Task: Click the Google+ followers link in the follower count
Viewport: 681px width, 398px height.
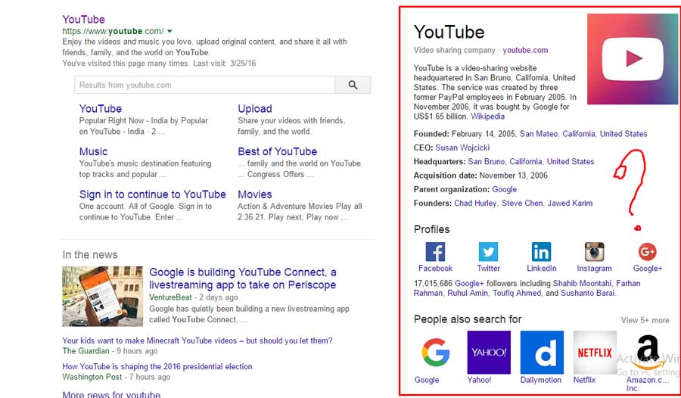Action: coord(469,283)
